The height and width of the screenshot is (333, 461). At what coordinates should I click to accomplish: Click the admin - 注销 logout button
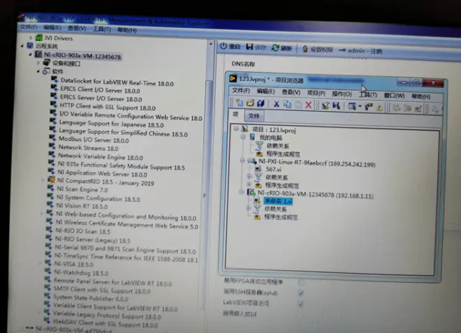coord(360,51)
